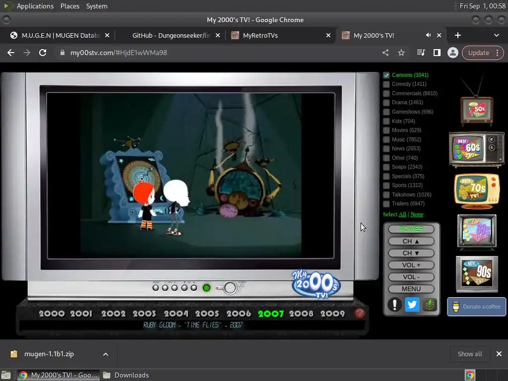Select year 2004 on the TV stand
508x381 pixels.
(176, 314)
